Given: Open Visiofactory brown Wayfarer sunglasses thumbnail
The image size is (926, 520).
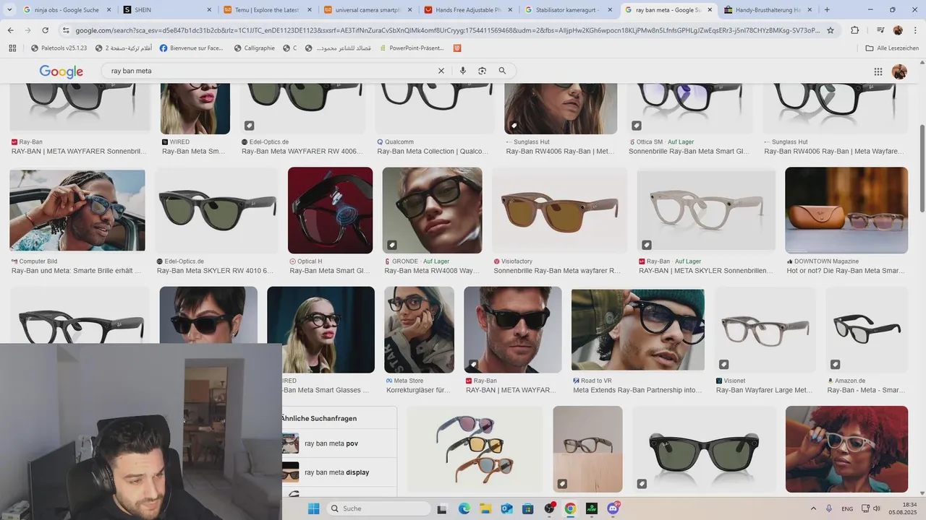Looking at the screenshot, I should point(560,210).
